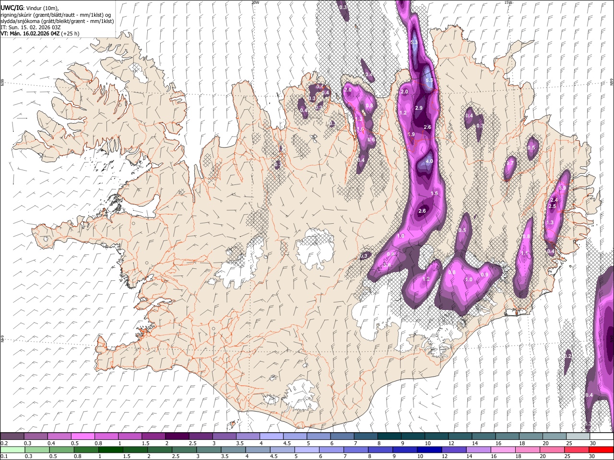Pick the pale grey 25 swatch in the snow legend
This screenshot has width=614, height=460.
(x=578, y=436)
